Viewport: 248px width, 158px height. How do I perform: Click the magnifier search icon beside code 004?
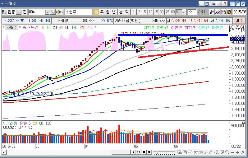click(x=52, y=12)
